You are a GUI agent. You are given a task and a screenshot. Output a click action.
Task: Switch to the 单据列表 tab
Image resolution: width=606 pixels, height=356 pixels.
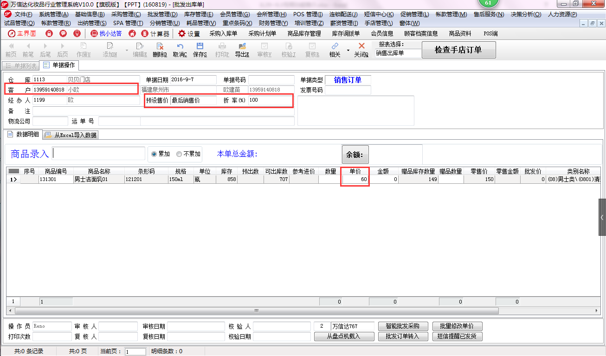tap(21, 66)
